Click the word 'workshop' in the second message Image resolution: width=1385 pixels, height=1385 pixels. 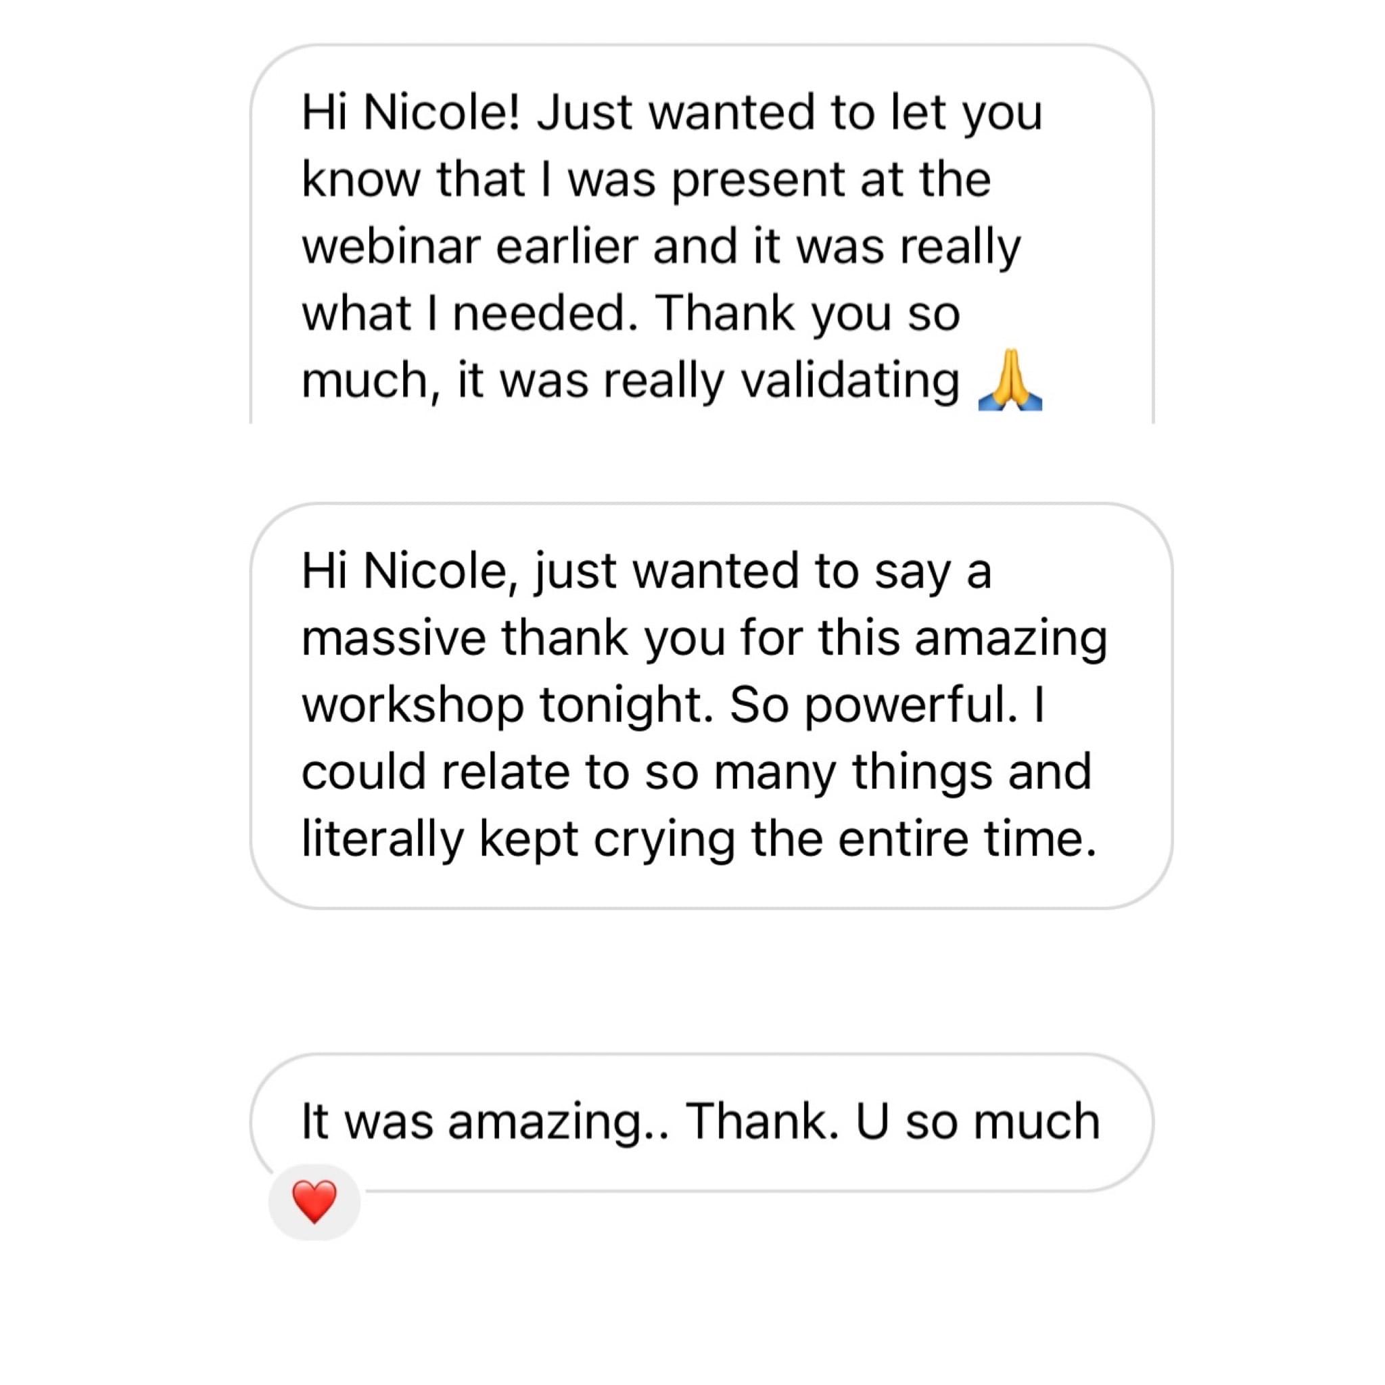(413, 705)
